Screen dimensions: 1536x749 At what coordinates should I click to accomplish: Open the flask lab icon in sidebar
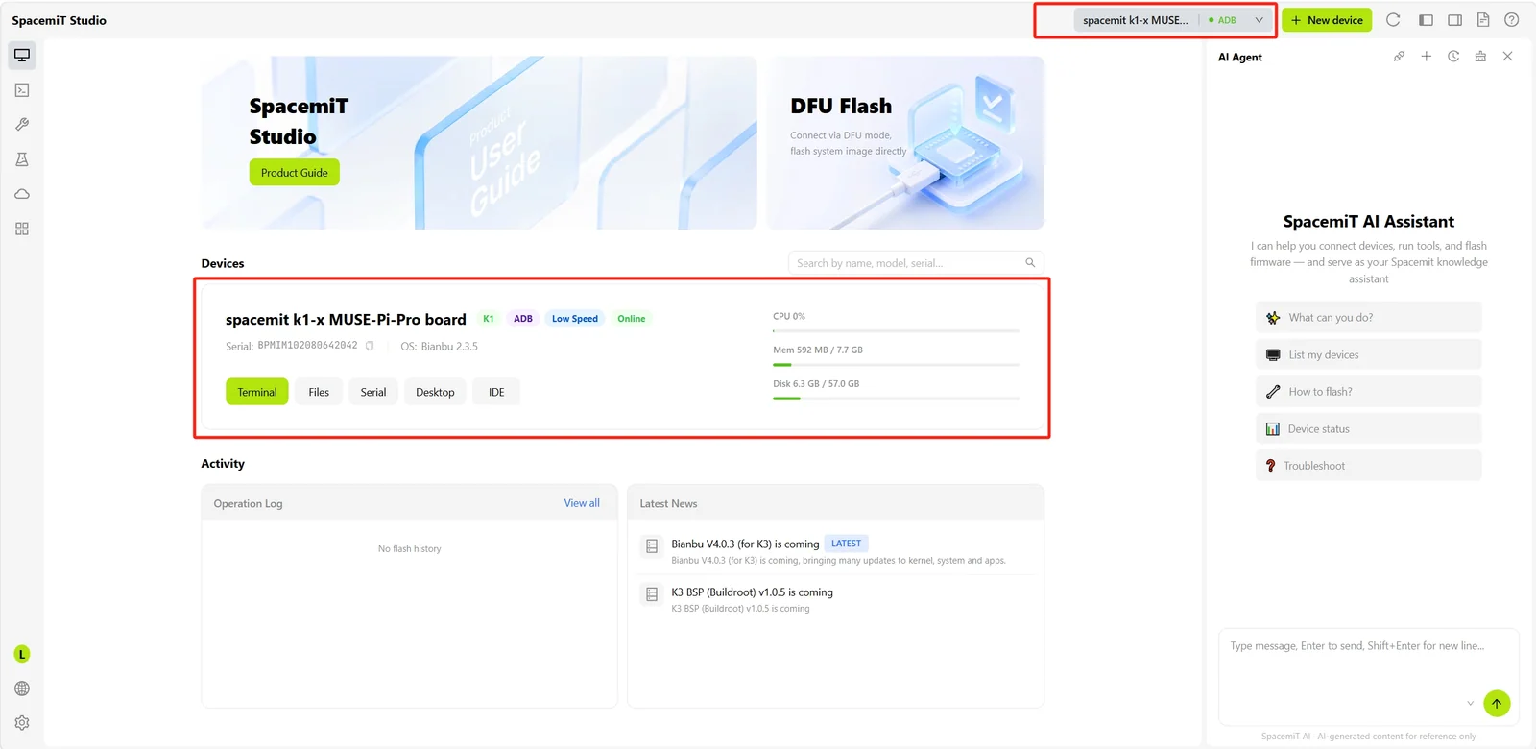coord(22,159)
